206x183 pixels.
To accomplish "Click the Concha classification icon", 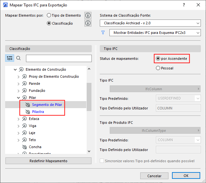I will tap(24, 147).
